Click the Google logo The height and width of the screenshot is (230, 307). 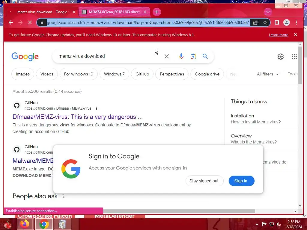click(x=25, y=57)
